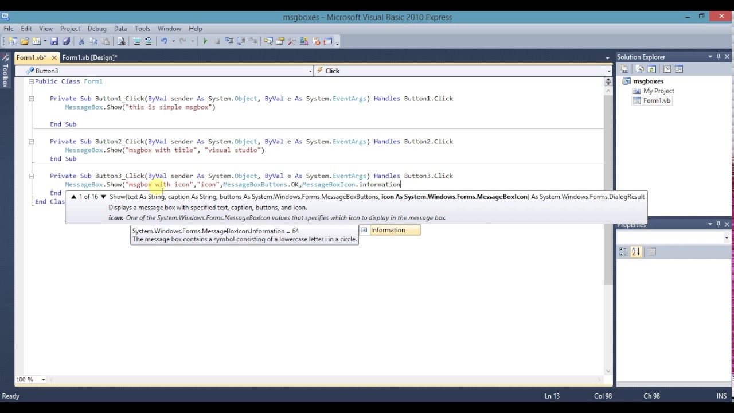
Task: Click the View Designer icon in Solution Explorer
Action: pos(679,69)
